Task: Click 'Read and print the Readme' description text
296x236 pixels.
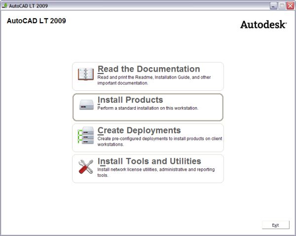Action: tap(154, 80)
